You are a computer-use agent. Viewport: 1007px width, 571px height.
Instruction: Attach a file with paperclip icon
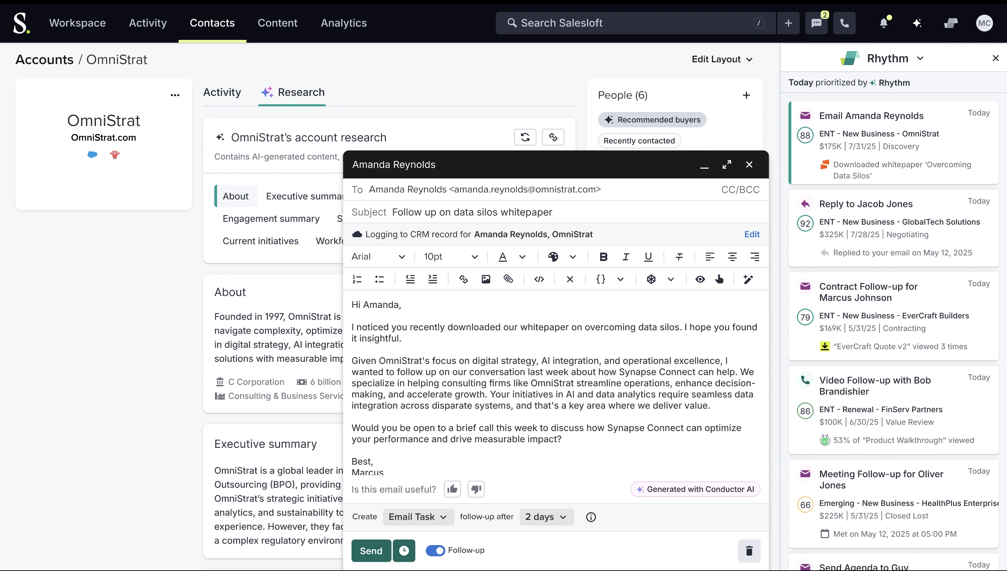click(x=508, y=279)
